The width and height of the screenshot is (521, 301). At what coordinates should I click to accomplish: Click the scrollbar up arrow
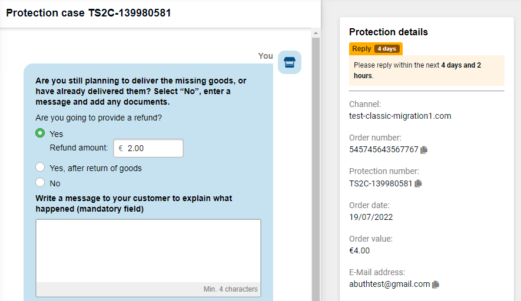(x=316, y=33)
